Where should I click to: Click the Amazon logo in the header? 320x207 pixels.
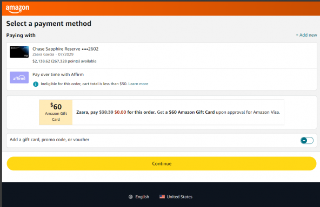[17, 9]
